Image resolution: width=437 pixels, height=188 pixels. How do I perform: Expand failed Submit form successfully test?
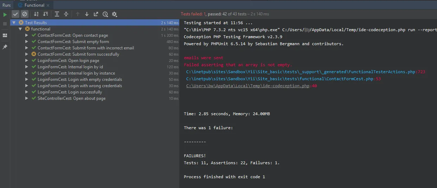coord(27,54)
